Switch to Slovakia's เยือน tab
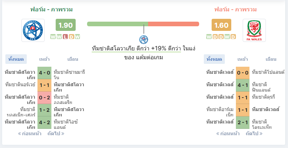The height and width of the screenshot is (148, 288). coord(73,59)
